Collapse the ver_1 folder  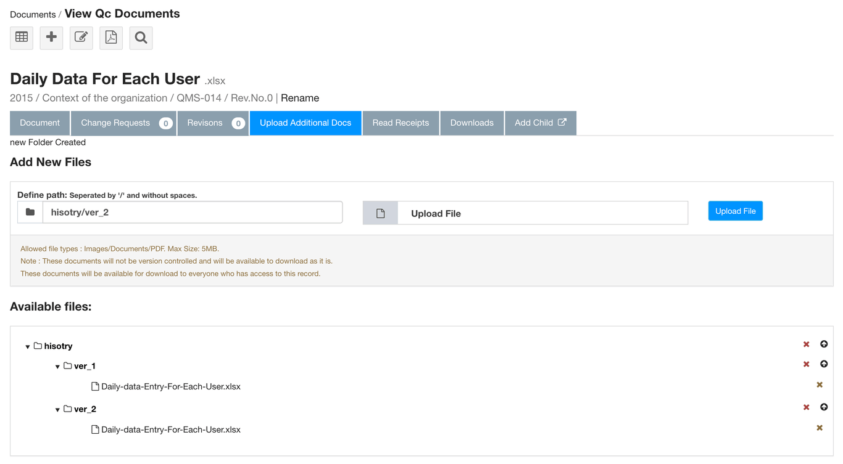57,367
